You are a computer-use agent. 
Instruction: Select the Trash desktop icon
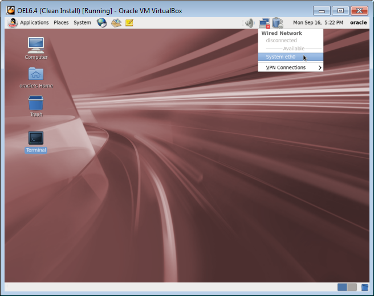pyautogui.click(x=36, y=106)
